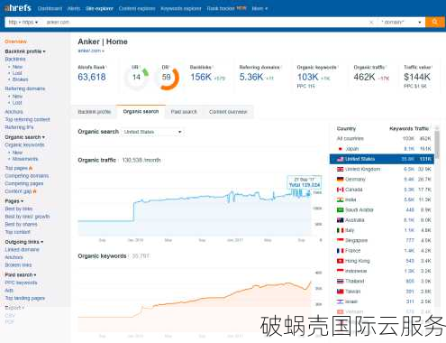The width and height of the screenshot is (446, 343).
Task: Click the Japan flag icon
Action: (x=340, y=149)
